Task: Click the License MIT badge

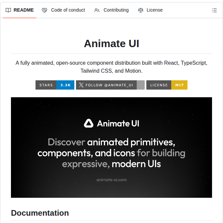Action: [167, 85]
